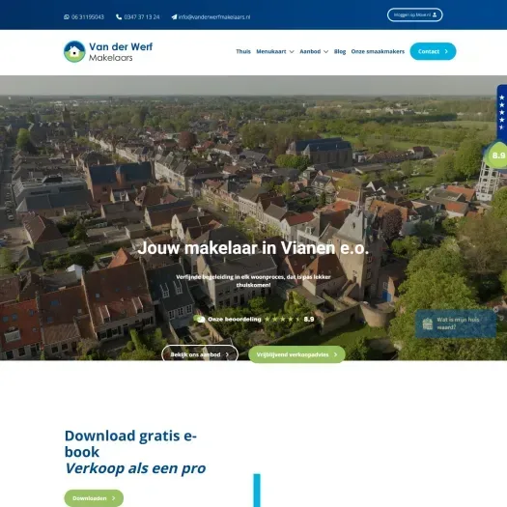This screenshot has width=507, height=507.
Task: Click 'Jouw makelaar in Vianen e.o.' heading
Action: click(x=253, y=248)
